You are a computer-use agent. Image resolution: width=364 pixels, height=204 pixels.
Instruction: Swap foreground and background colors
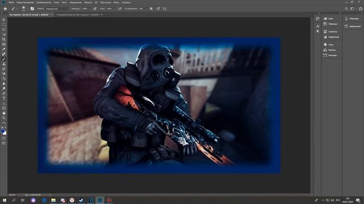coord(5,127)
